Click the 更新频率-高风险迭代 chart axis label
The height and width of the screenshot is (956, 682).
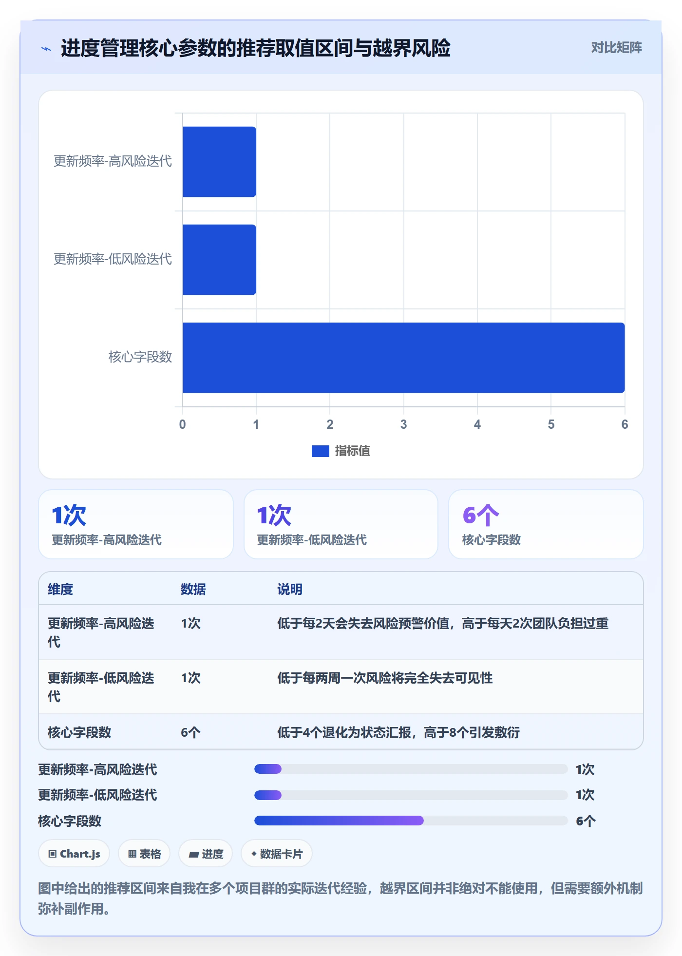click(x=113, y=161)
